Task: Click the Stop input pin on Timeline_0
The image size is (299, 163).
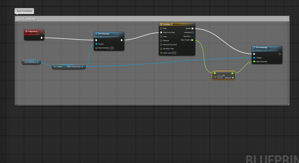Action: 161,36
